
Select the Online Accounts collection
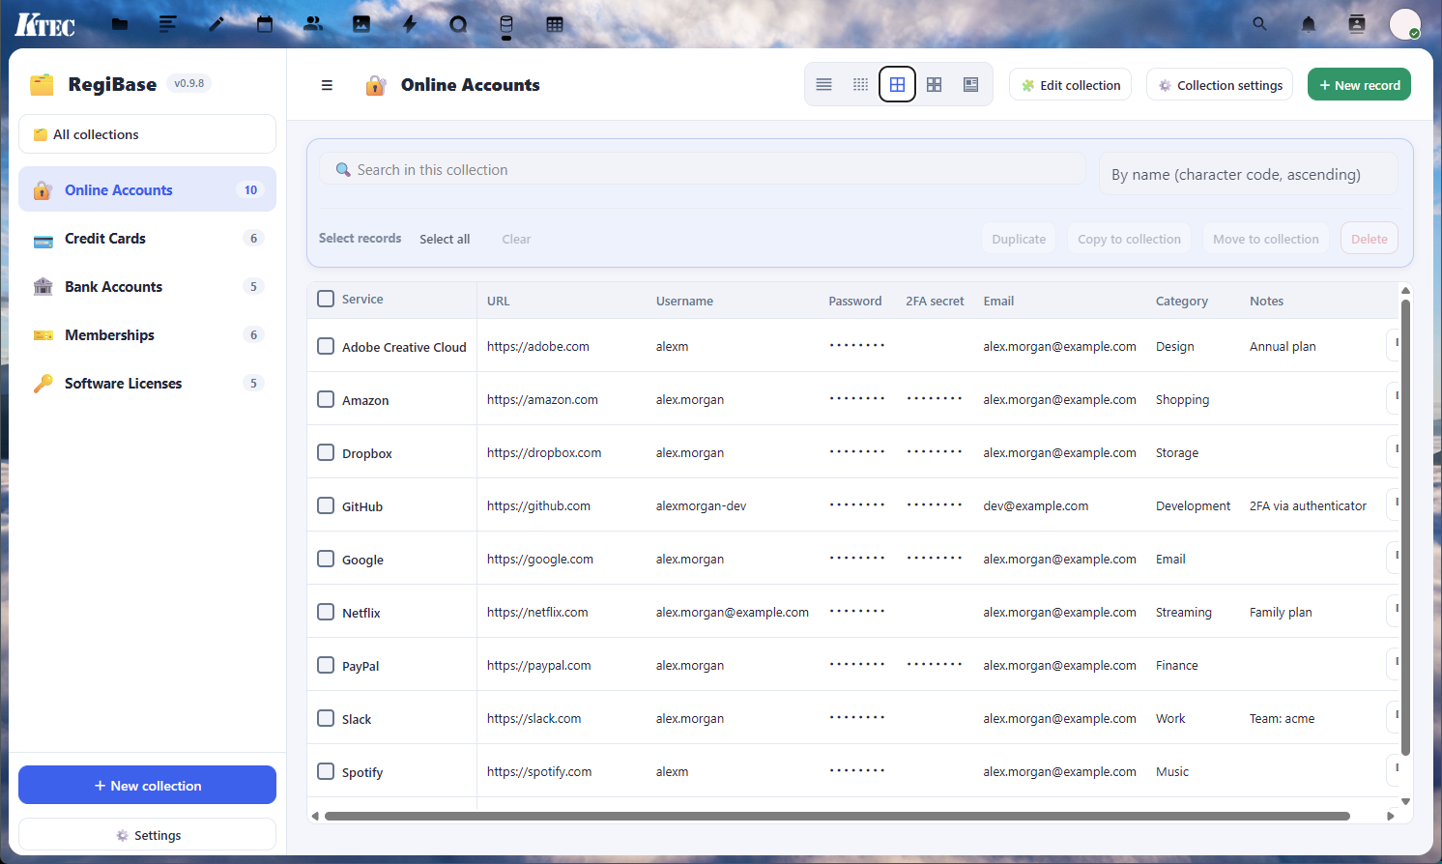pyautogui.click(x=147, y=189)
